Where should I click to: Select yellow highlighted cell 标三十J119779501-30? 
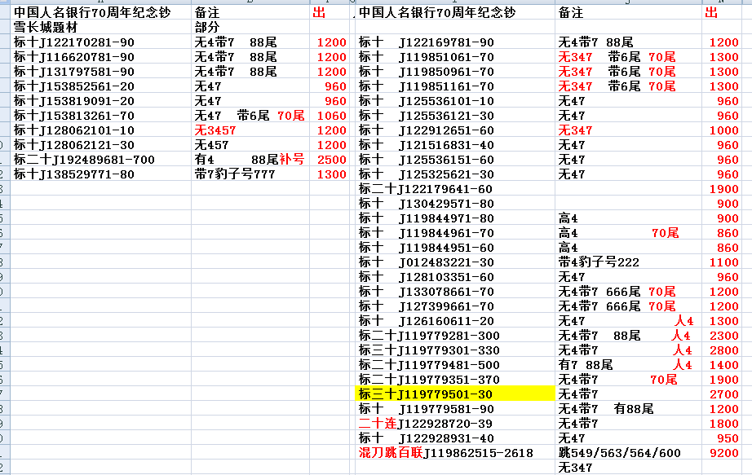tap(454, 394)
